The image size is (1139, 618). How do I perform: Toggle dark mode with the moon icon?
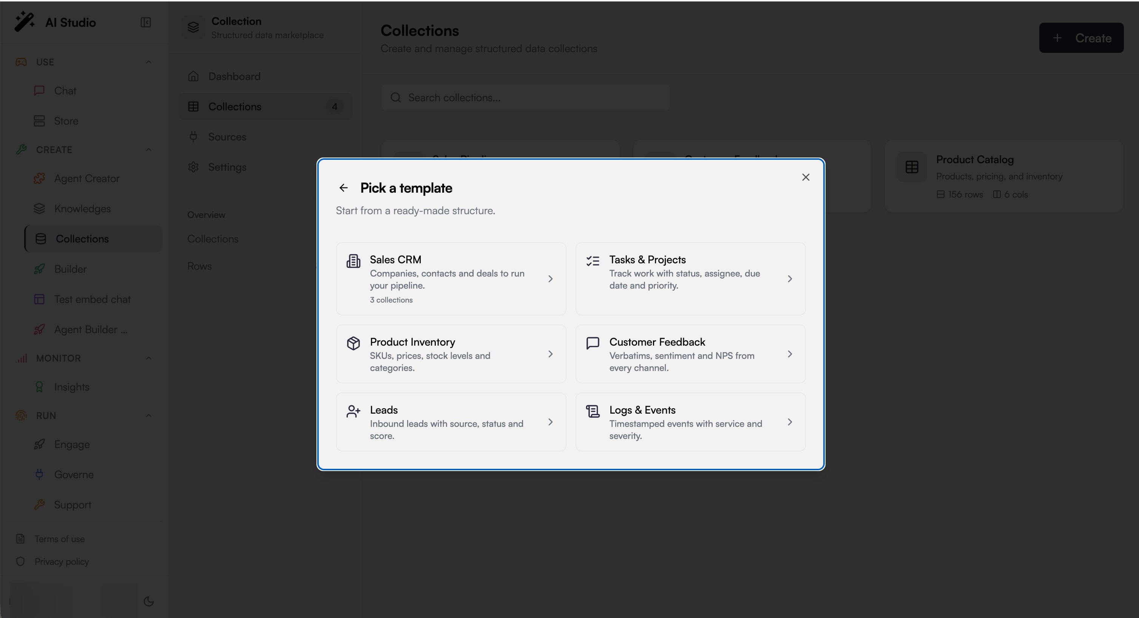(x=149, y=601)
